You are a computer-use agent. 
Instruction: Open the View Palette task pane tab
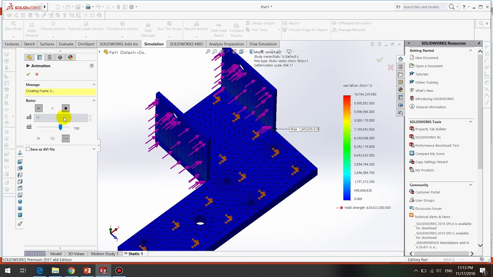[401, 82]
